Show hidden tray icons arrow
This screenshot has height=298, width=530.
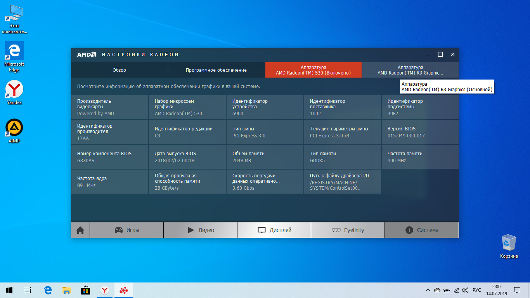428,290
